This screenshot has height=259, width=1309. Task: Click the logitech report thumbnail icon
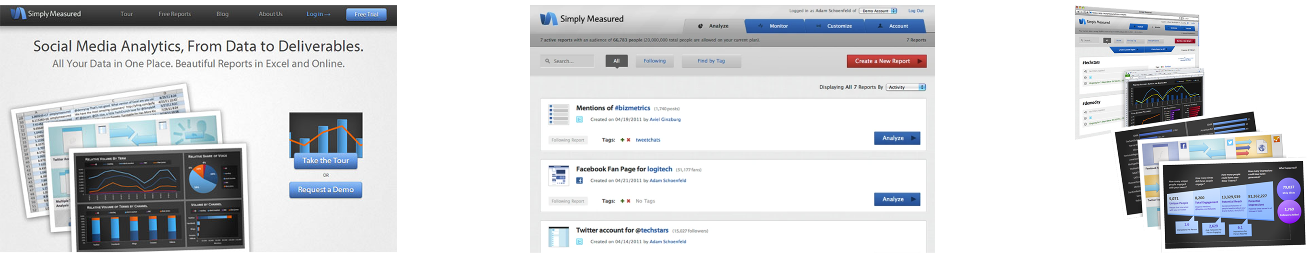pyautogui.click(x=559, y=176)
